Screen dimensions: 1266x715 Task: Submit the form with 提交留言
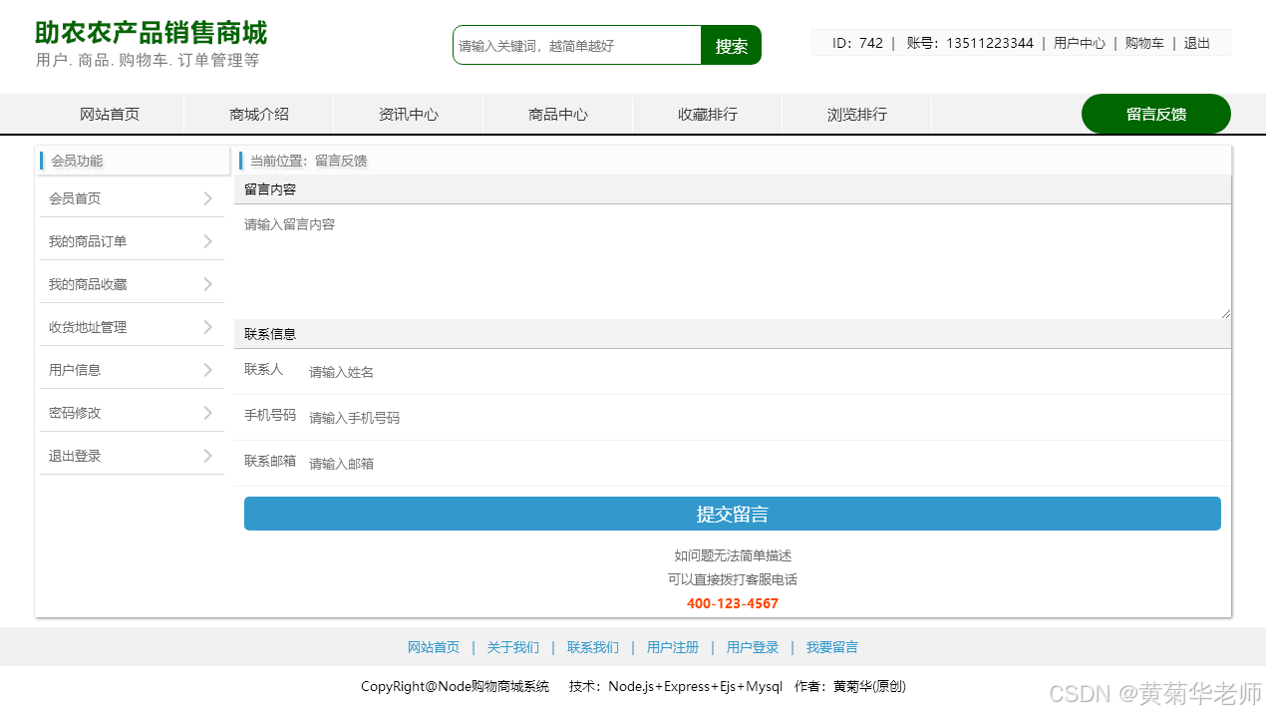[x=733, y=514]
